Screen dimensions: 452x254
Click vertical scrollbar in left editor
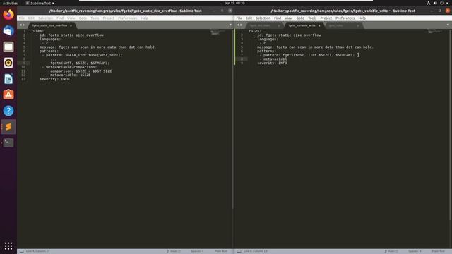coord(232,119)
